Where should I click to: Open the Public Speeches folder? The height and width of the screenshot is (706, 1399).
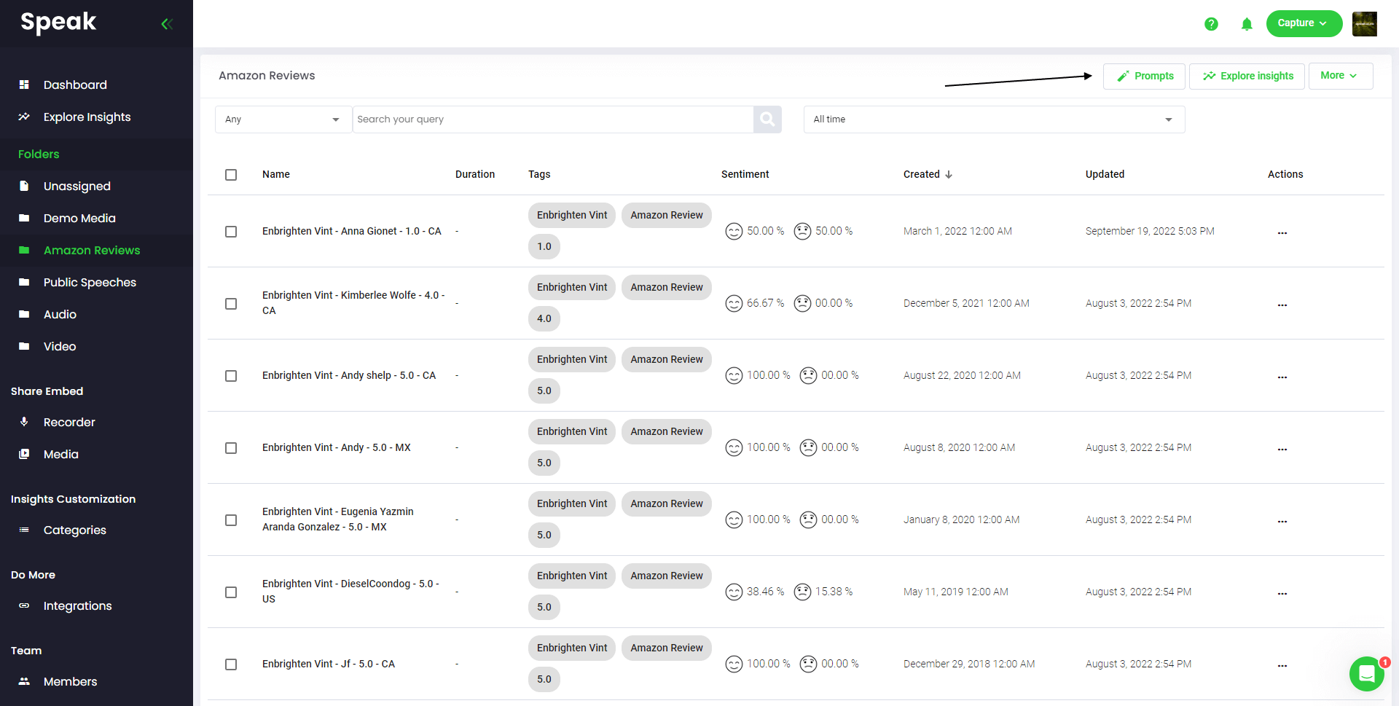coord(90,283)
